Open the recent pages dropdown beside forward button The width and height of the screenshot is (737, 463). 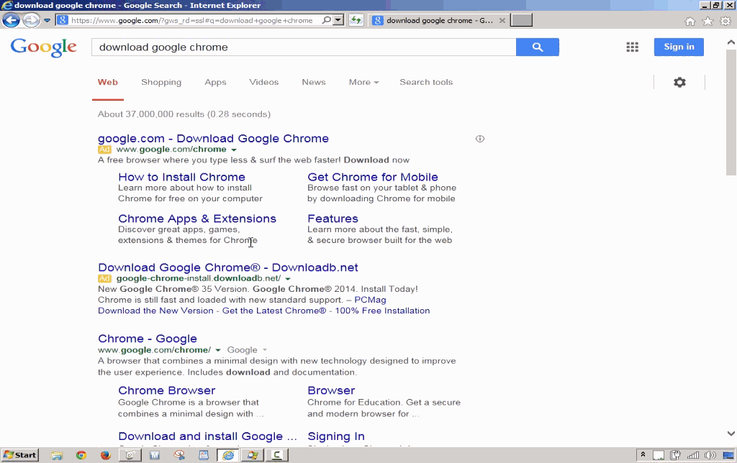pos(47,21)
